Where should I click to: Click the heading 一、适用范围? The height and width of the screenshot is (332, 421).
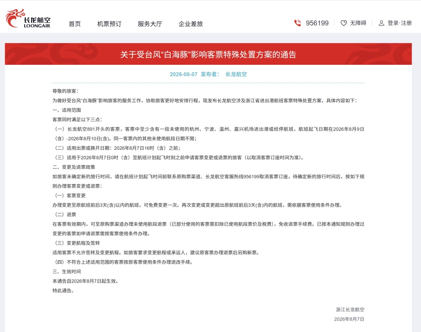(67, 110)
